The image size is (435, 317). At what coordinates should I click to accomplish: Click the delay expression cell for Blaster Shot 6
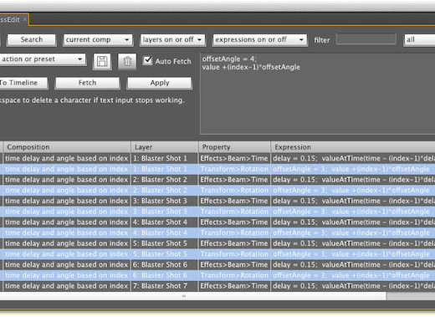(x=353, y=264)
